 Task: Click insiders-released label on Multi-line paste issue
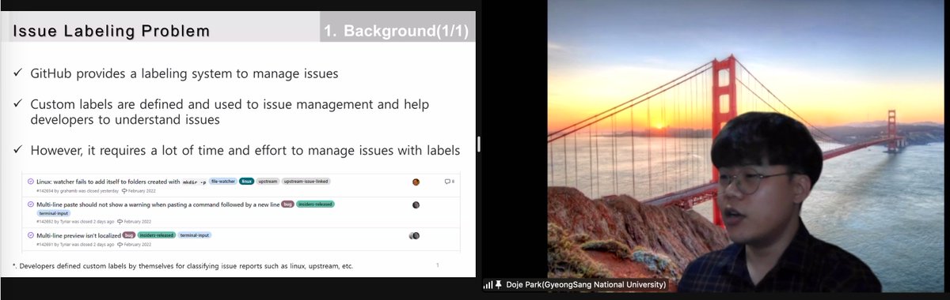pos(315,204)
